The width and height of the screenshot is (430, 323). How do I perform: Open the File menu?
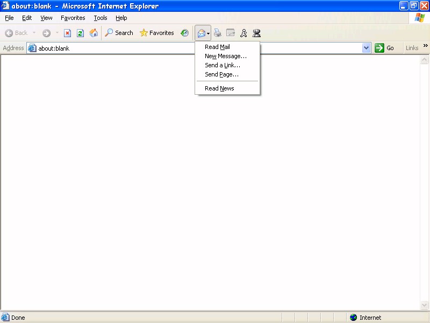[x=9, y=18]
